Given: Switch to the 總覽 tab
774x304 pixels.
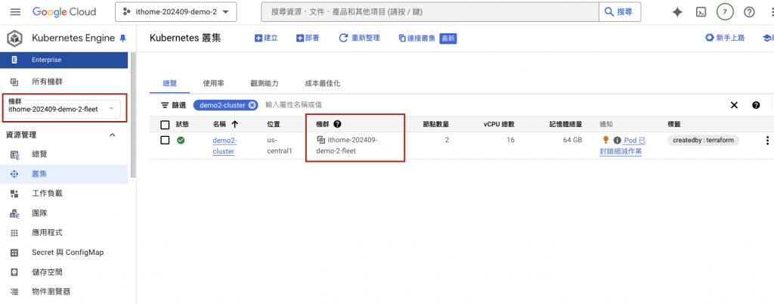Looking at the screenshot, I should [x=170, y=83].
